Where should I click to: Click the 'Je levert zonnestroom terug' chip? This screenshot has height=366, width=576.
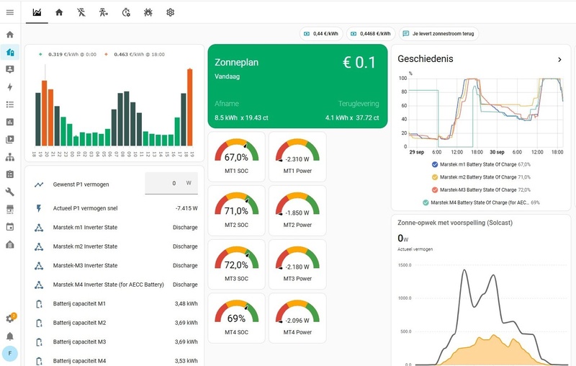pyautogui.click(x=438, y=33)
